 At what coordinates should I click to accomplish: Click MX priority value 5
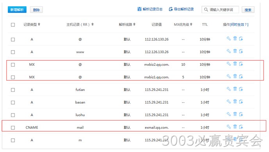183,77
